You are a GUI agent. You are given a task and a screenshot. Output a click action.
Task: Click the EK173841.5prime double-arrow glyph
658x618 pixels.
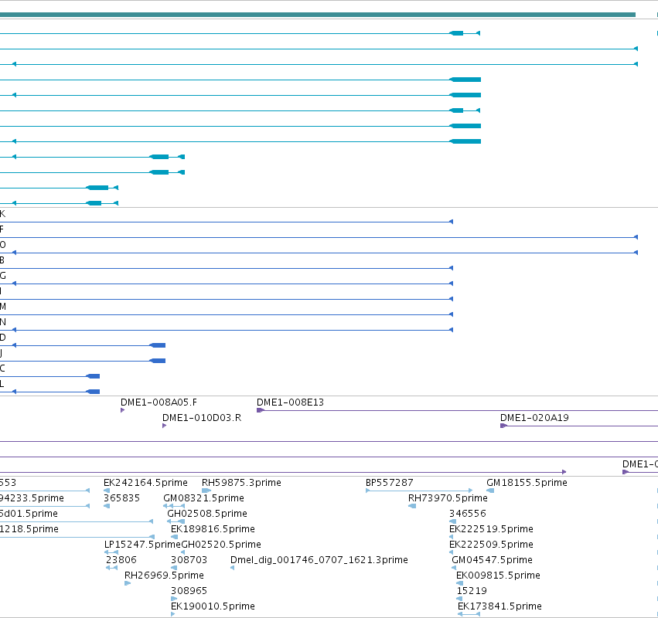[469, 614]
